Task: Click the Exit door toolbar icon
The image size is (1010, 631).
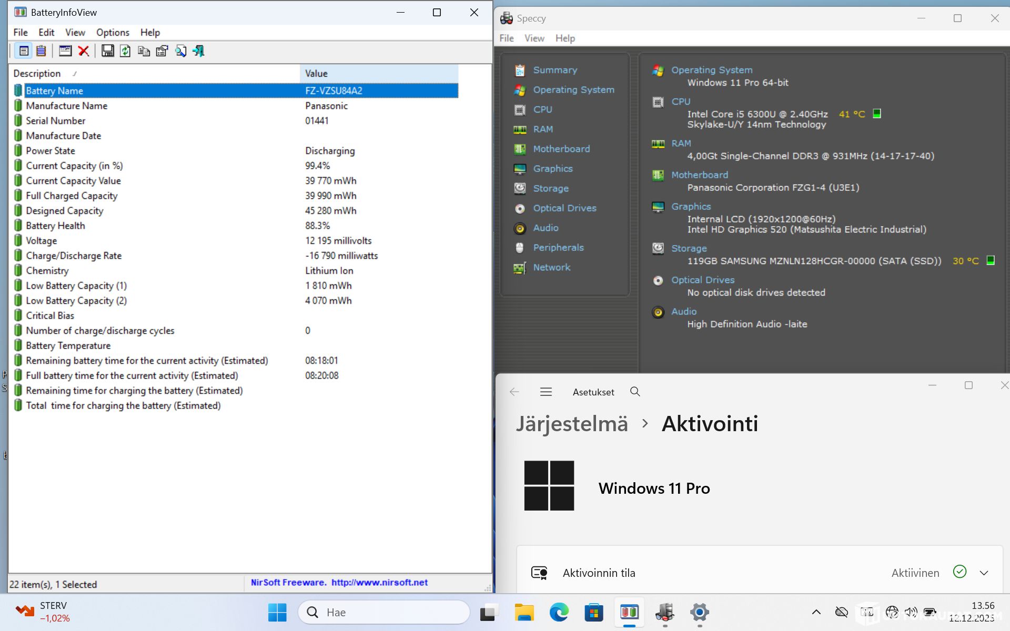Action: tap(198, 51)
